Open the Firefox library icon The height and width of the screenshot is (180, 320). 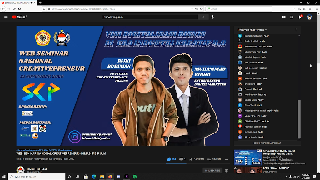(x=299, y=9)
